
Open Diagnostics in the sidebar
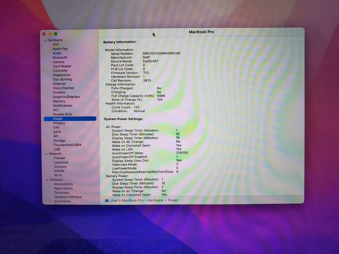point(62,75)
